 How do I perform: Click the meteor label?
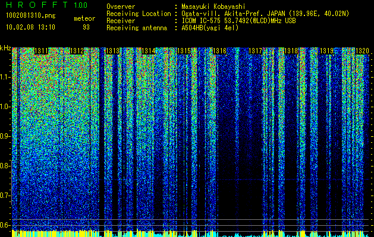pos(84,19)
